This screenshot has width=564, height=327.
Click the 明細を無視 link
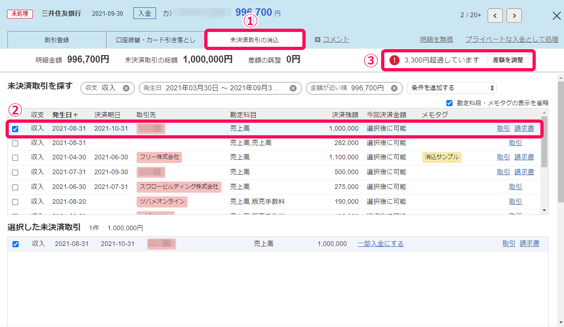pyautogui.click(x=436, y=40)
